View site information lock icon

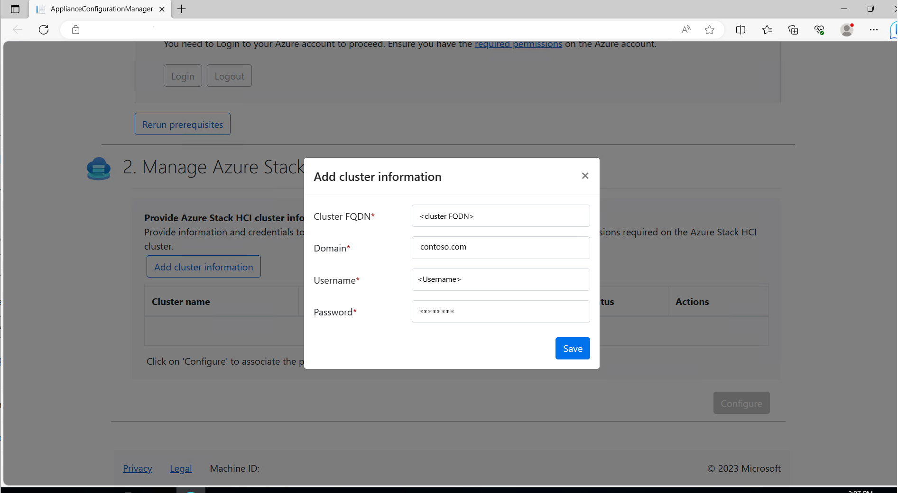75,30
